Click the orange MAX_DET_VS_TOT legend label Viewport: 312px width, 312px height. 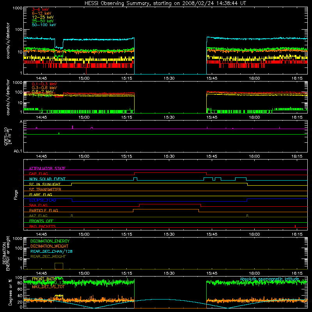coord(48,287)
